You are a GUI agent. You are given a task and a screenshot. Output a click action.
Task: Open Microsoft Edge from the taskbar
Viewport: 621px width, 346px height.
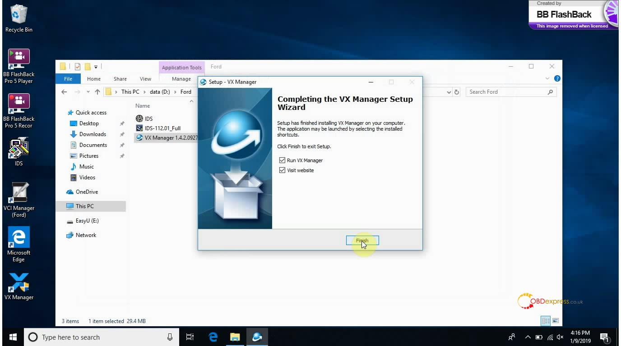[x=213, y=337]
